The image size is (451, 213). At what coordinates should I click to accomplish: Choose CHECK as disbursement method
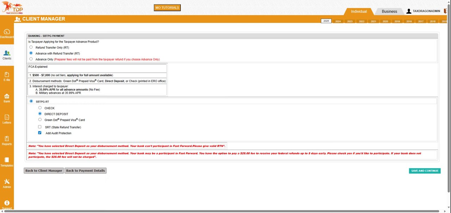pos(40,108)
